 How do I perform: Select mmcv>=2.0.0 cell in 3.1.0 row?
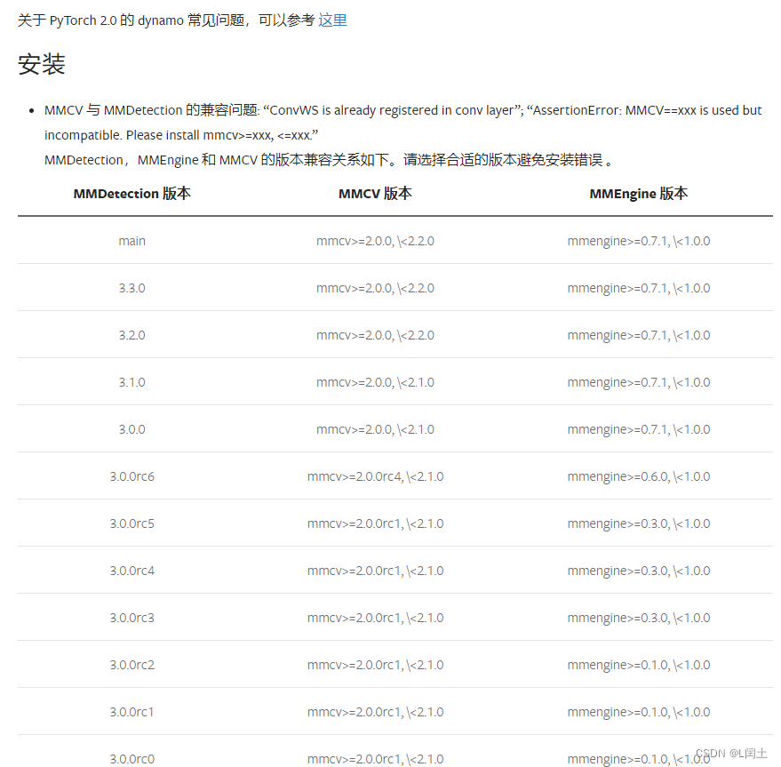(375, 381)
